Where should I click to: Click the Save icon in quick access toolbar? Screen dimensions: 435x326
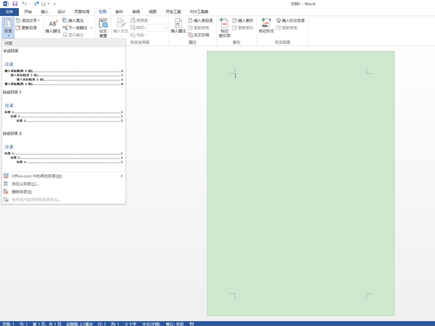[15, 4]
